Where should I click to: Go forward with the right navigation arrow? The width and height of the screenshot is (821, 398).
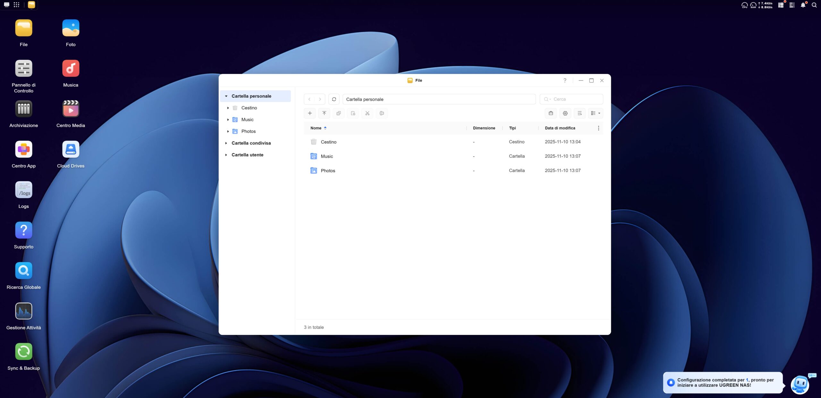click(x=320, y=99)
